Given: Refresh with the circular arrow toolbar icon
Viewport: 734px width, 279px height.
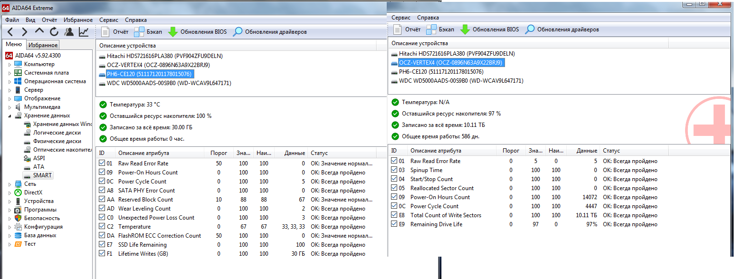Looking at the screenshot, I should (x=54, y=32).
